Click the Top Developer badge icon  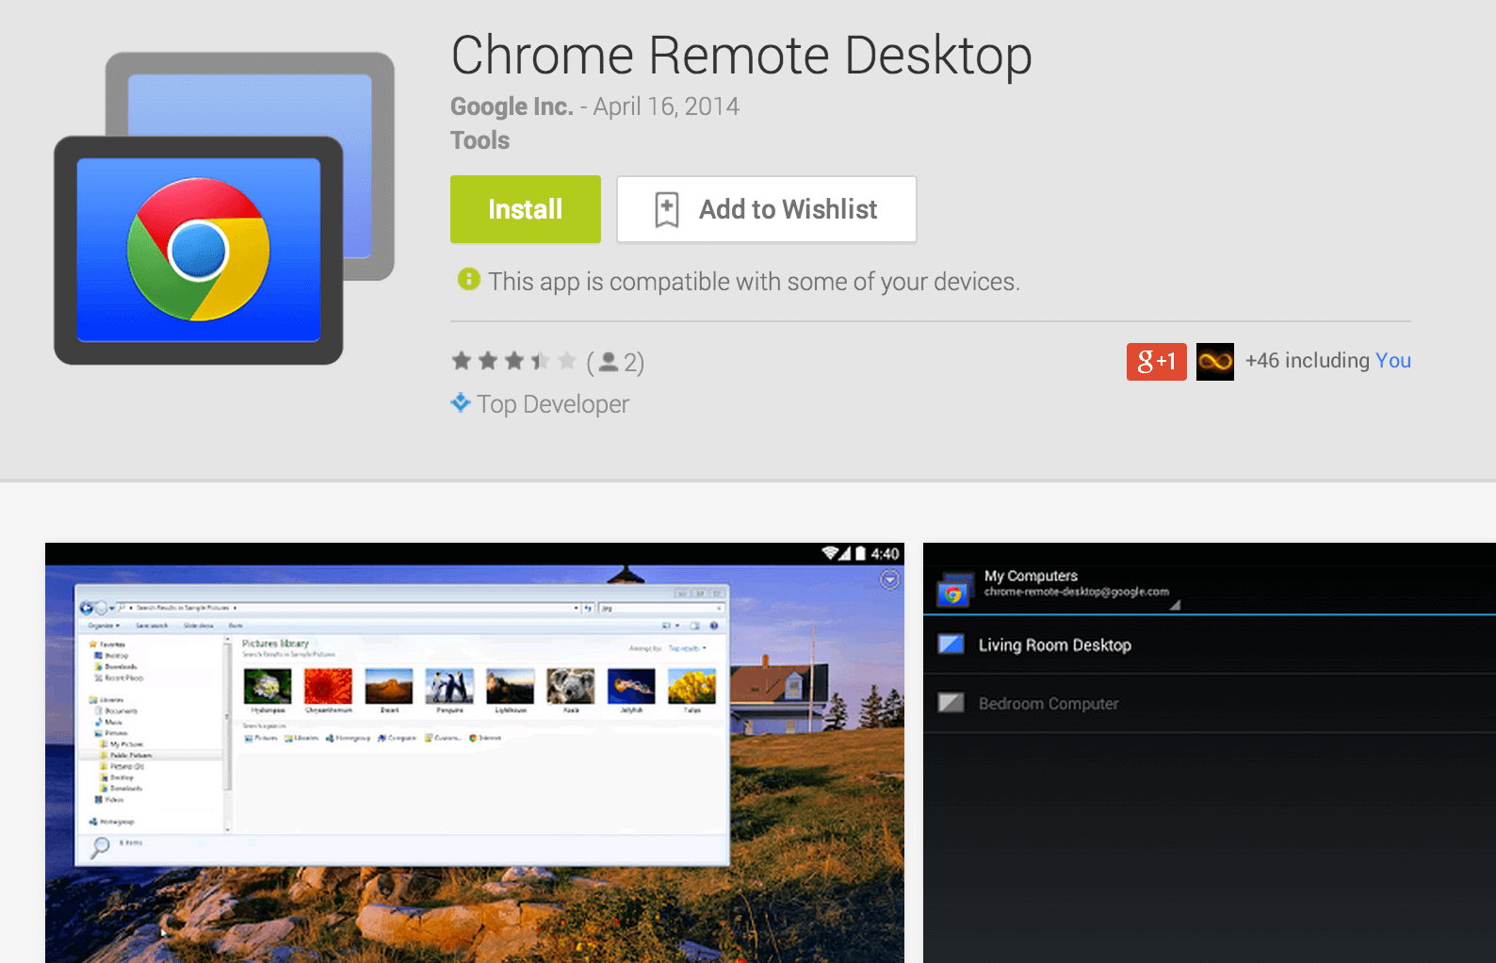461,402
